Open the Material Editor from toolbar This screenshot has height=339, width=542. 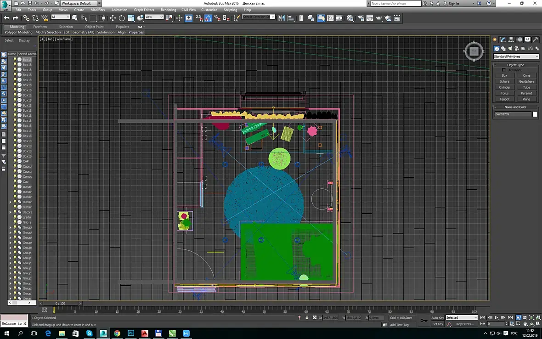pyautogui.click(x=350, y=18)
